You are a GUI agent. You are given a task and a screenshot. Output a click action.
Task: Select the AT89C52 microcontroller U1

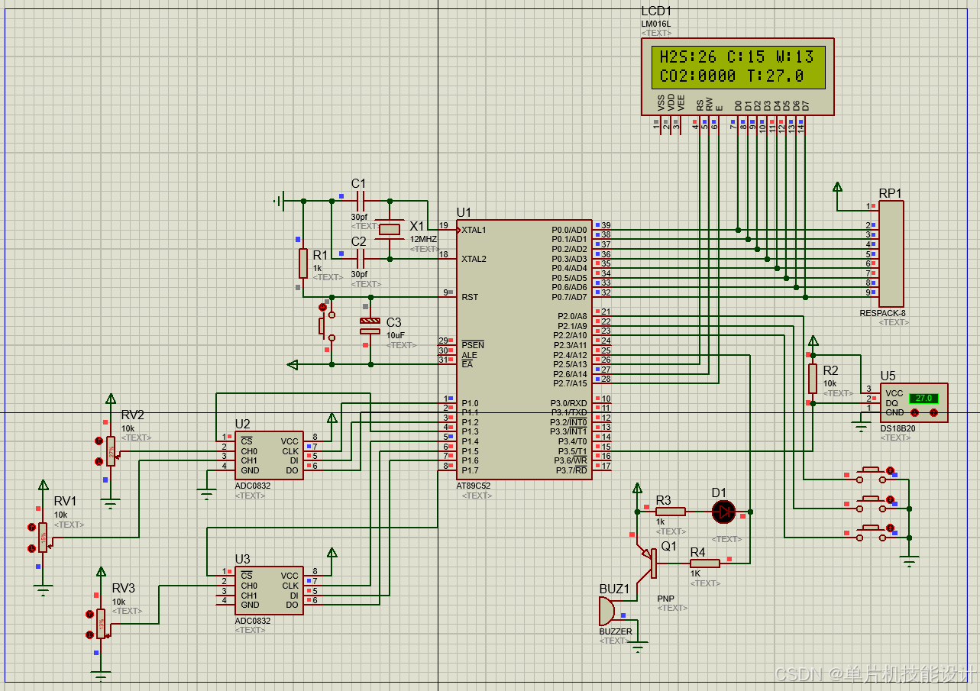coord(524,350)
